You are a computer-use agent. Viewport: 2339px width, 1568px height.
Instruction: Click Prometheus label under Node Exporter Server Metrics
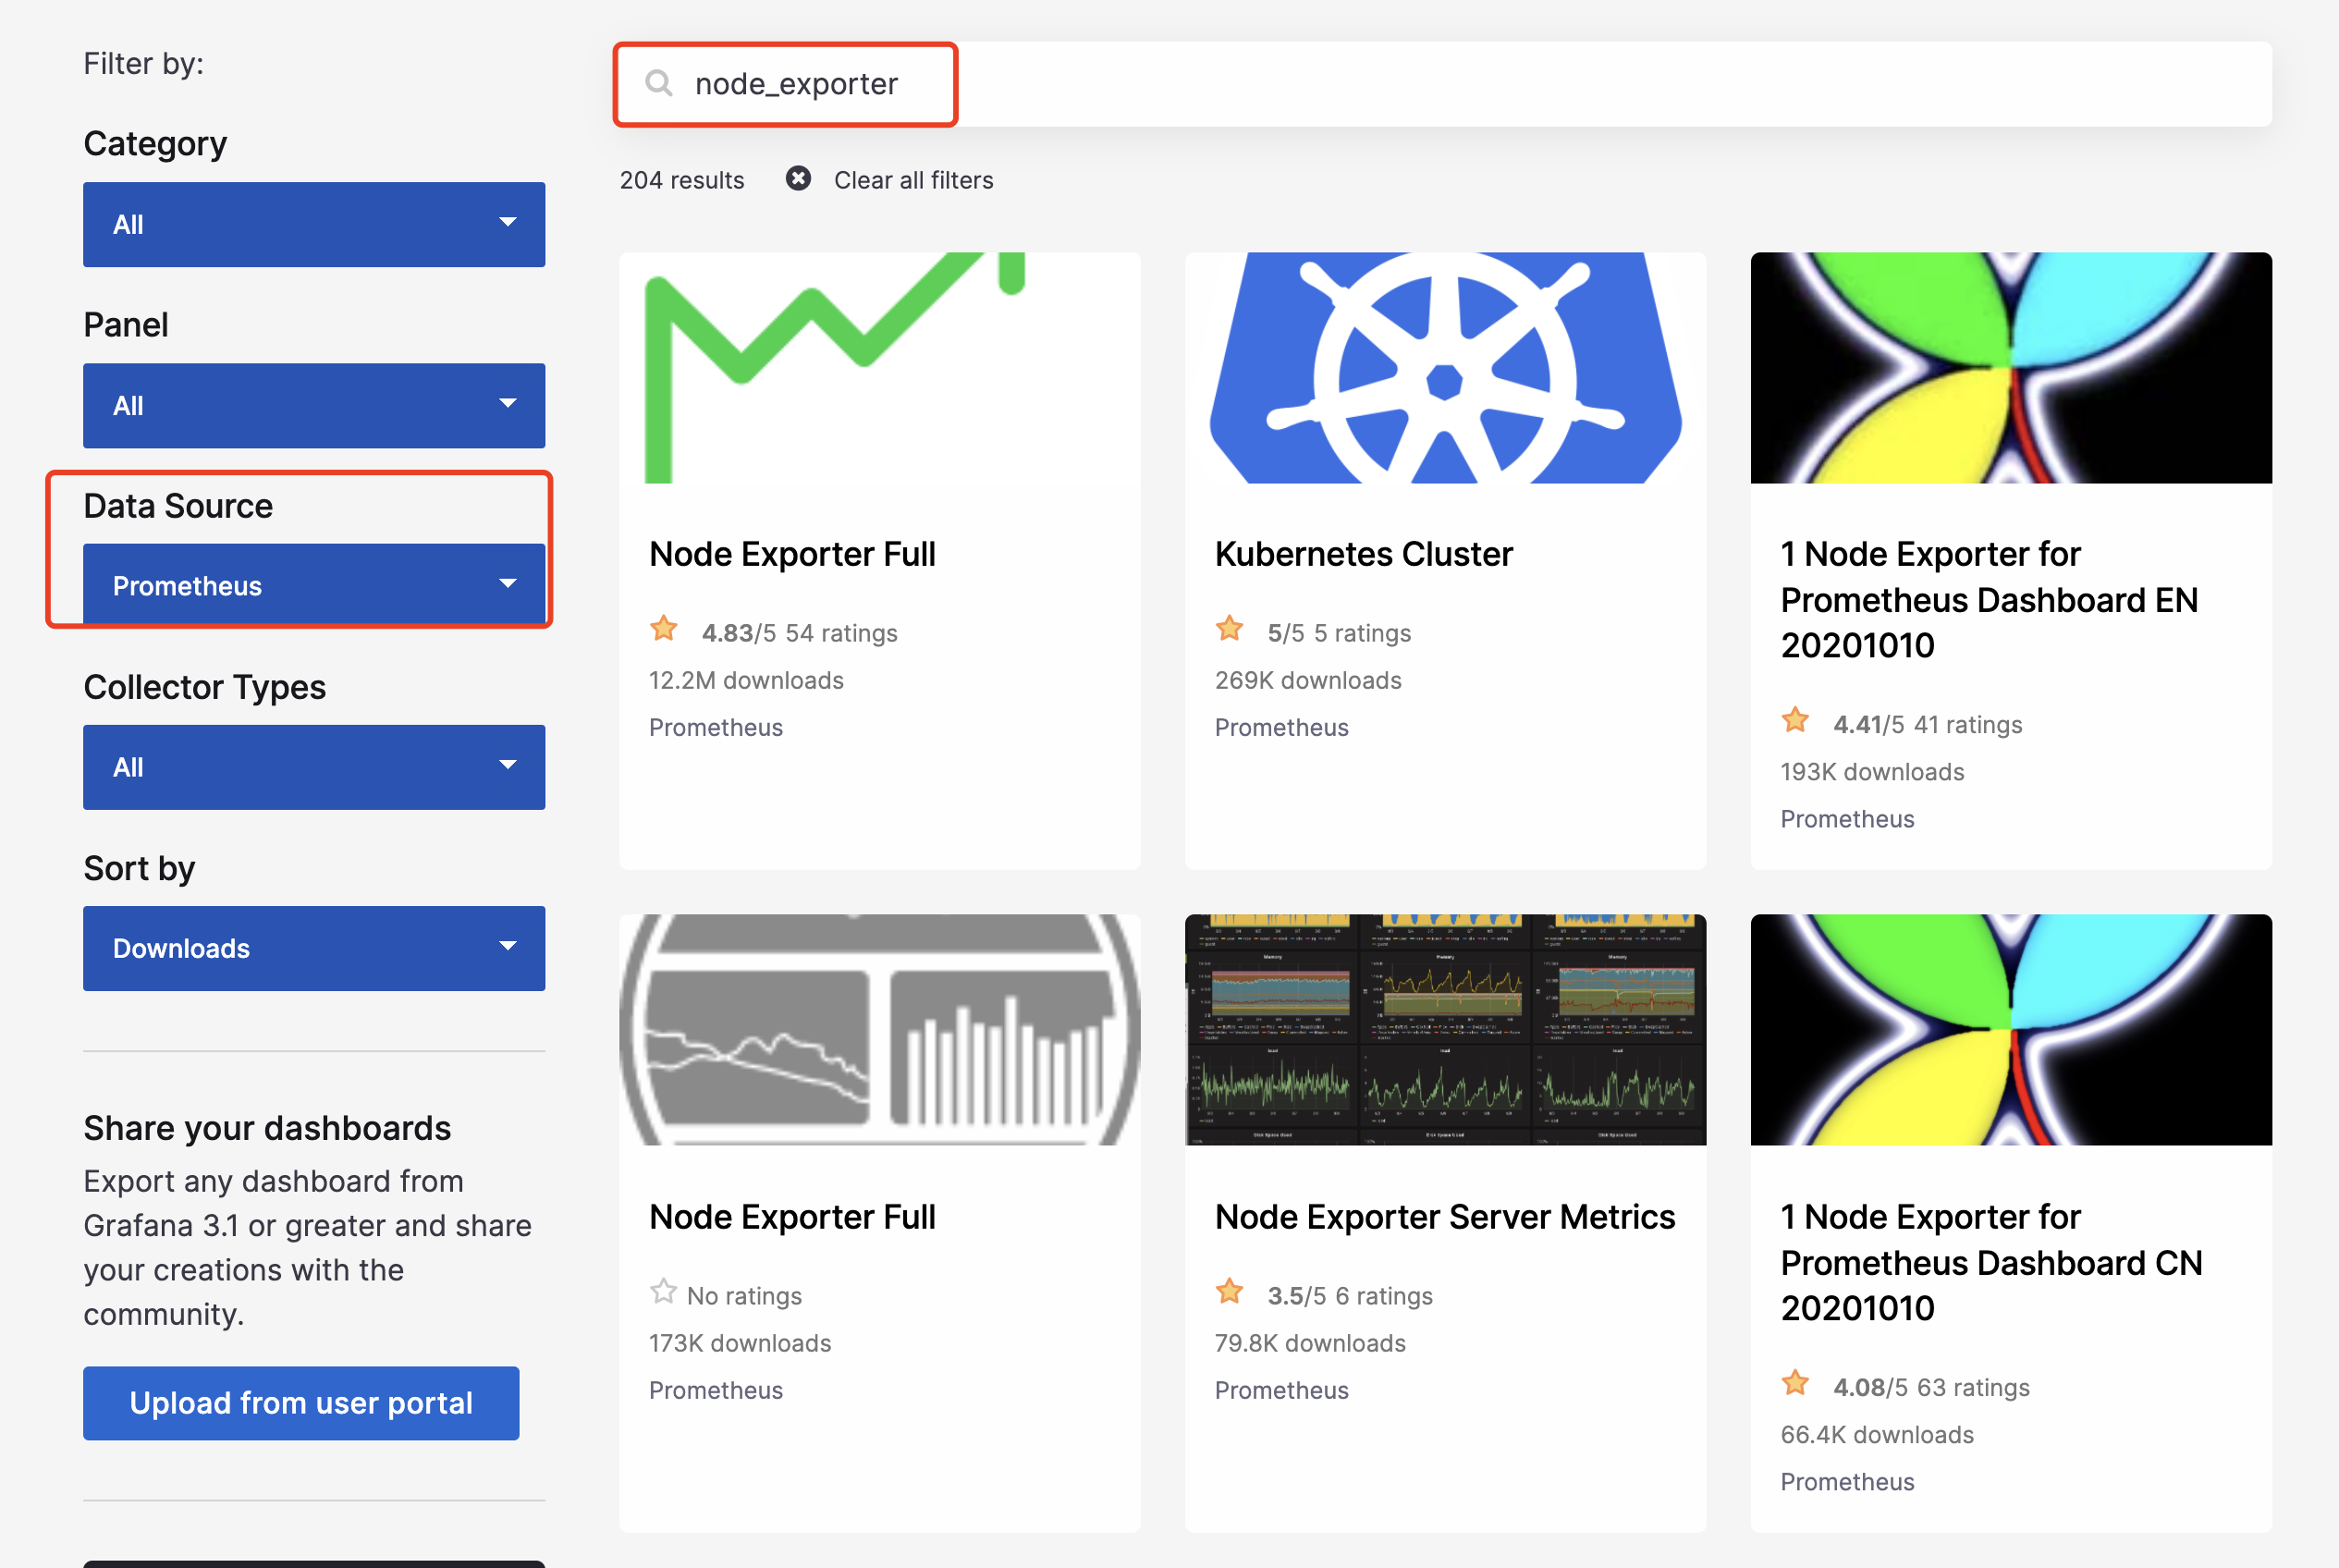[x=1281, y=1391]
